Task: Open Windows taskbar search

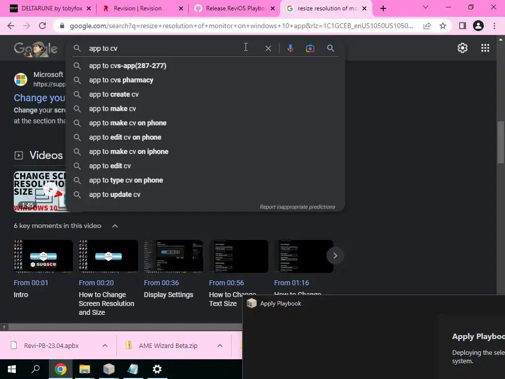Action: [36, 369]
